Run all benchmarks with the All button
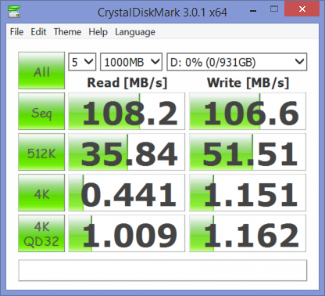Viewport: 325px width, 296px height. coord(41,70)
